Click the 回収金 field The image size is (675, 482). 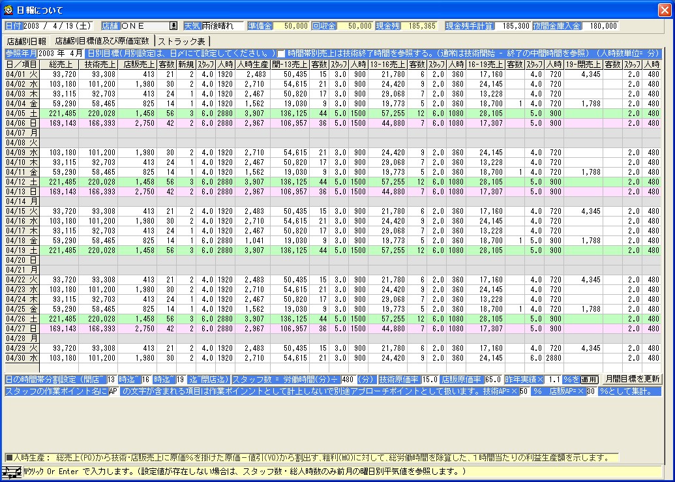click(355, 26)
